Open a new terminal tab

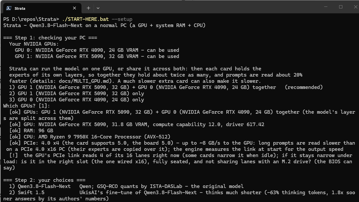pos(88,8)
